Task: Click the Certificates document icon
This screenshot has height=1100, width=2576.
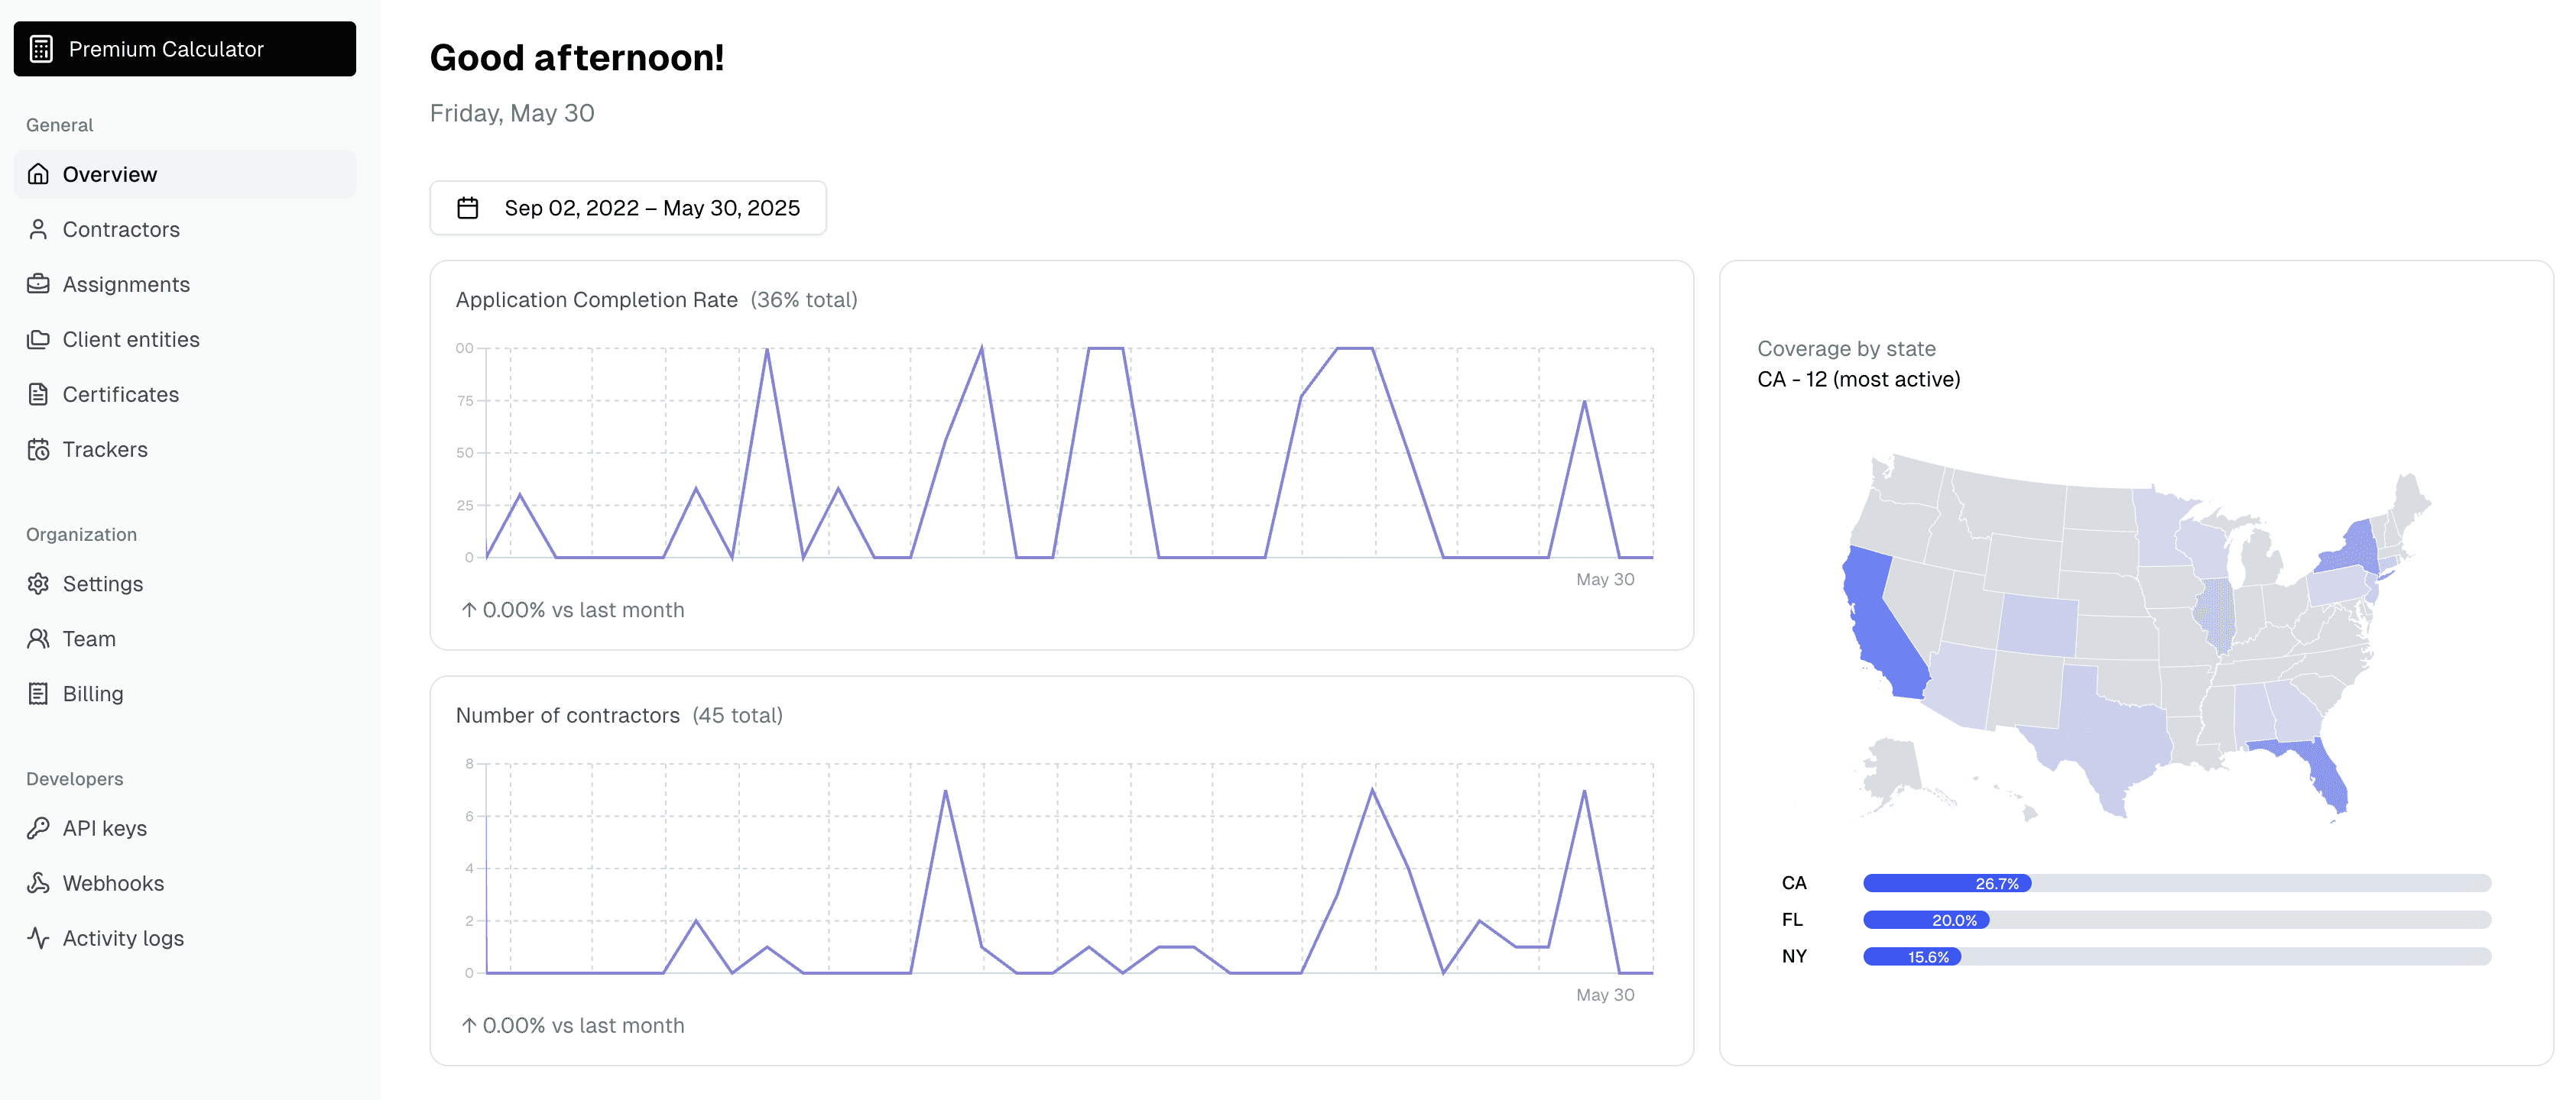Action: point(38,393)
